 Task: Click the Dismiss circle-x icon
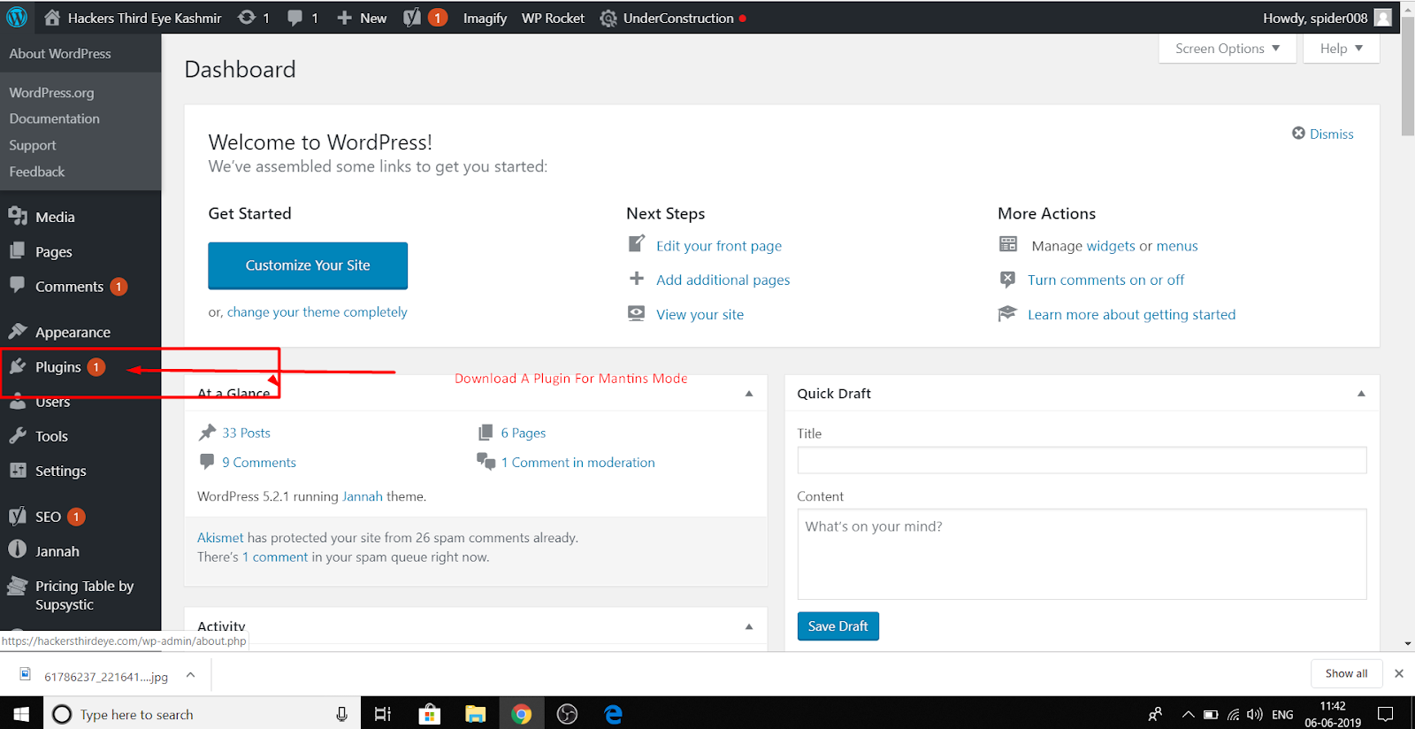coord(1298,133)
